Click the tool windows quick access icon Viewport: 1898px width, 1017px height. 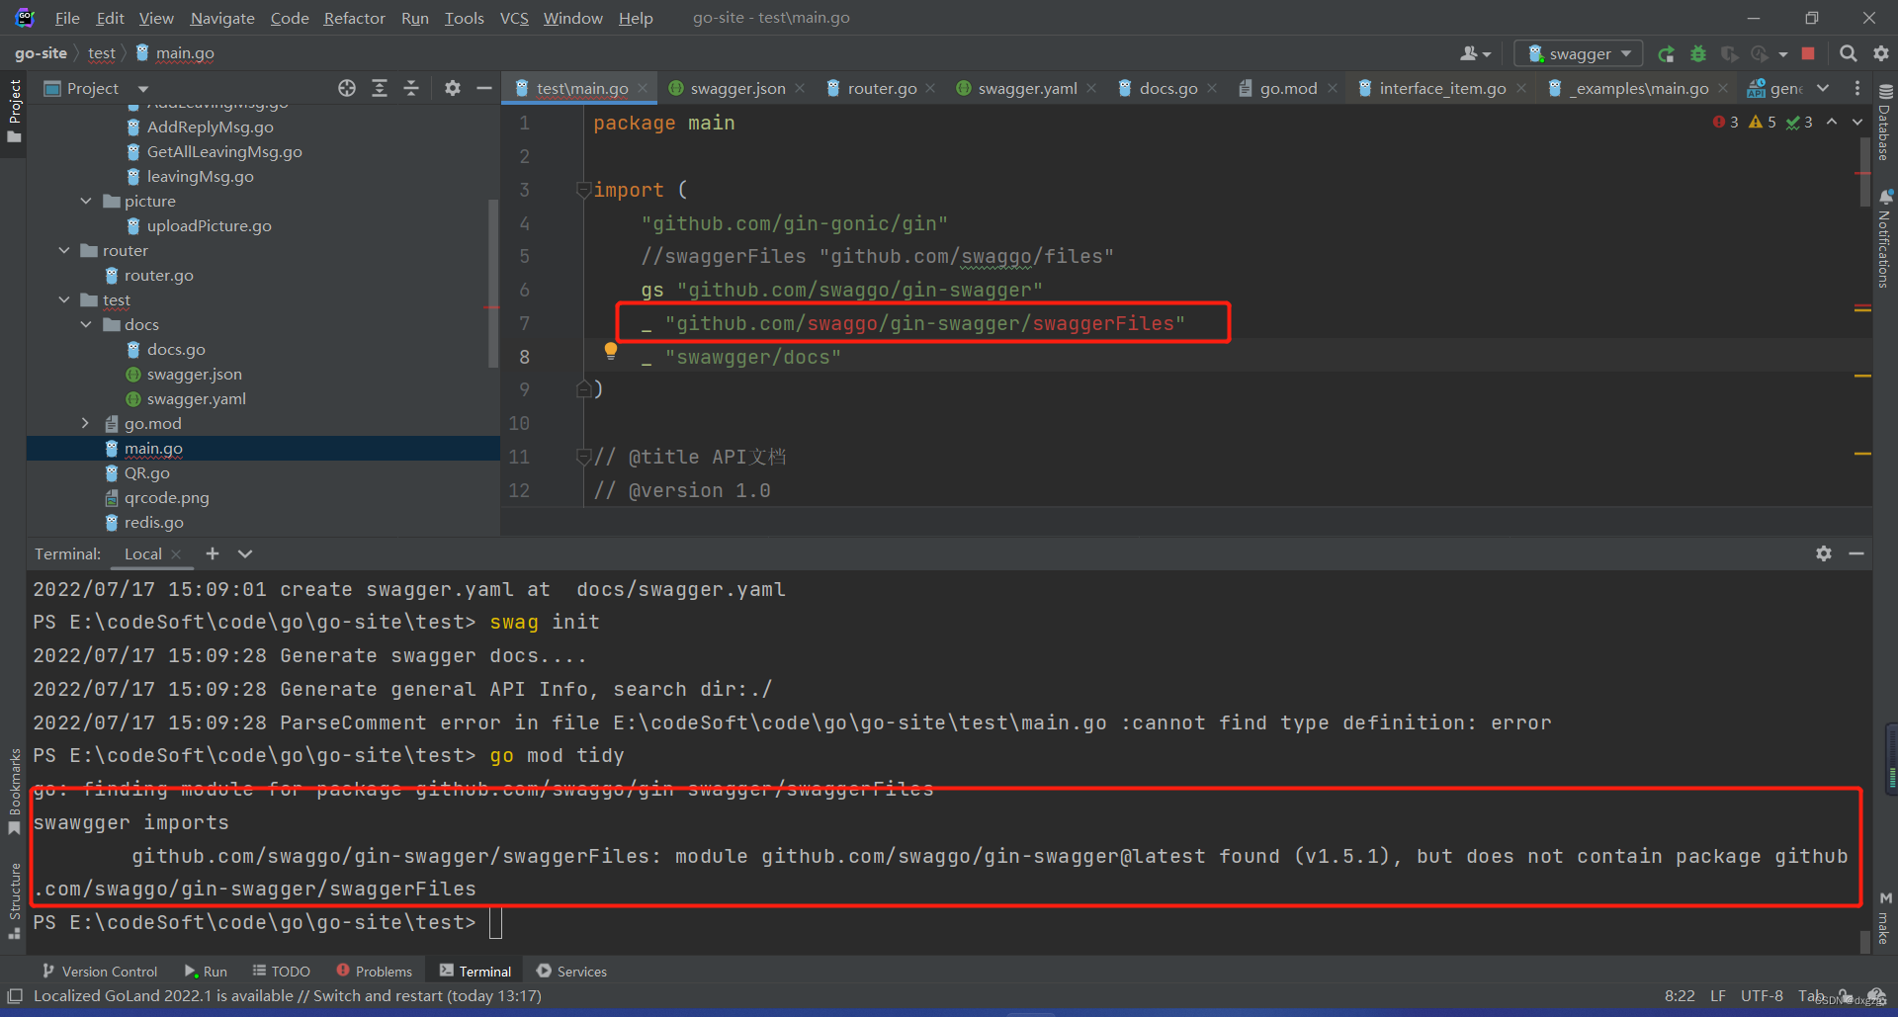(15, 995)
